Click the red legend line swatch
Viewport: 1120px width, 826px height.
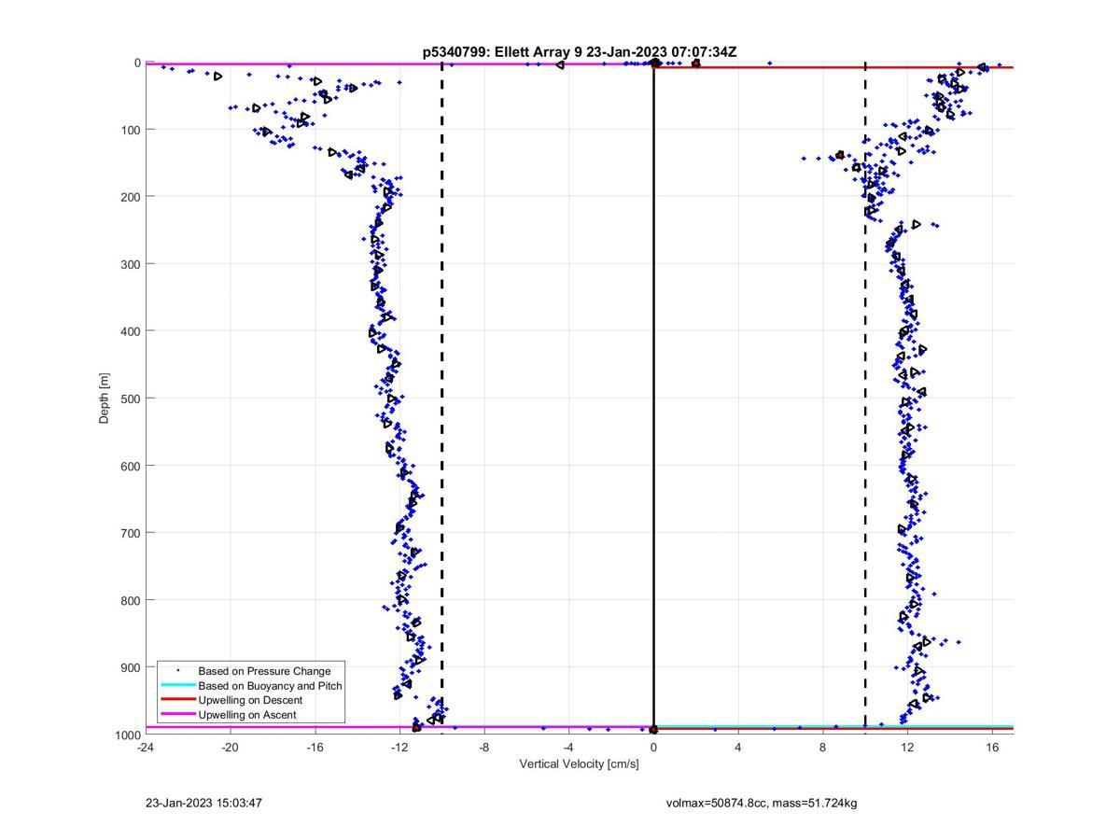[177, 700]
